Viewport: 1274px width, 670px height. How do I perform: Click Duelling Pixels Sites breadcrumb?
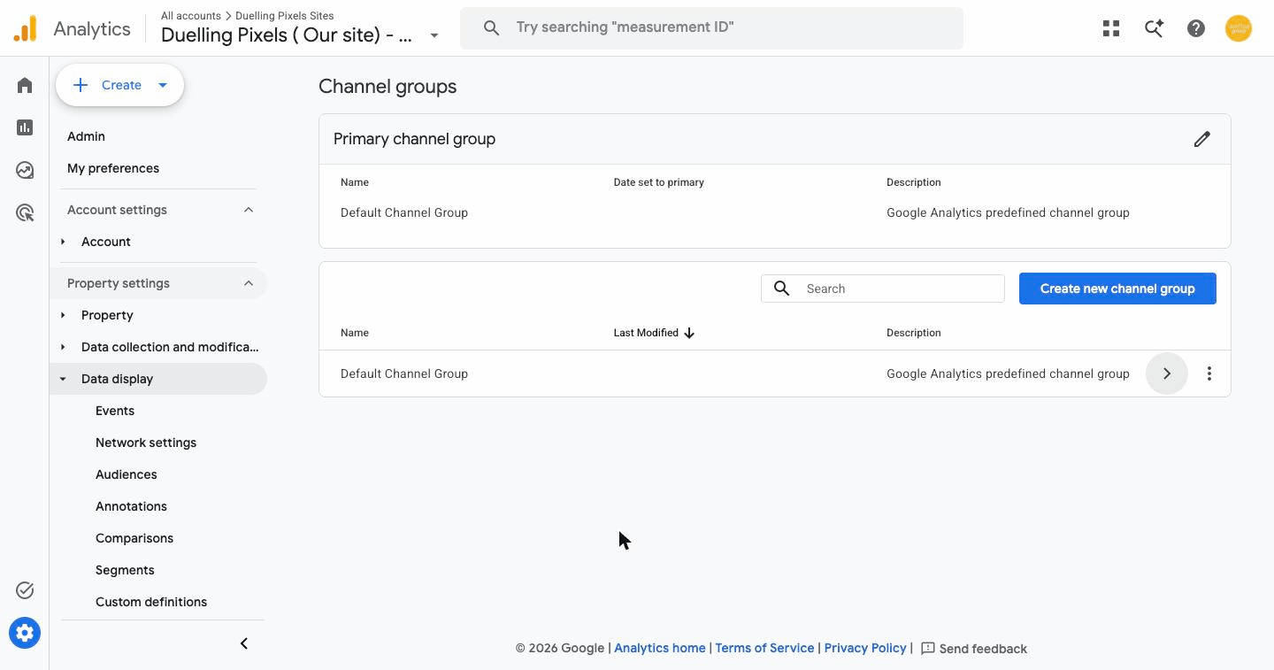[x=285, y=16]
